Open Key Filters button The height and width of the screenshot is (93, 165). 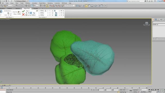click(144, 92)
